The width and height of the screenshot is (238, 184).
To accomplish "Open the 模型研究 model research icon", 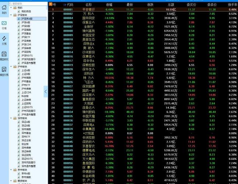I will point(4,54).
